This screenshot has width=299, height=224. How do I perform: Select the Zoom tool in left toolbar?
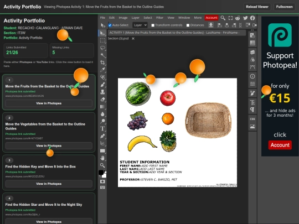[102, 165]
